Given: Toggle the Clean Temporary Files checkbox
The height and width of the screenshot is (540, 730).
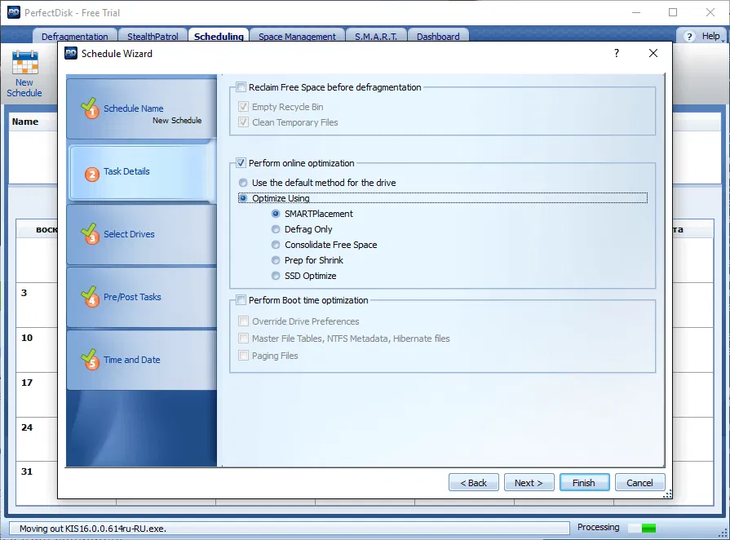Looking at the screenshot, I should coord(243,122).
